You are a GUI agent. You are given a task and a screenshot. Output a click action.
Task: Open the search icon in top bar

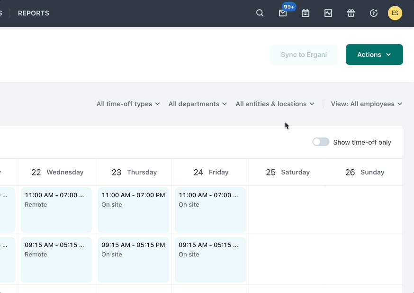tap(260, 13)
